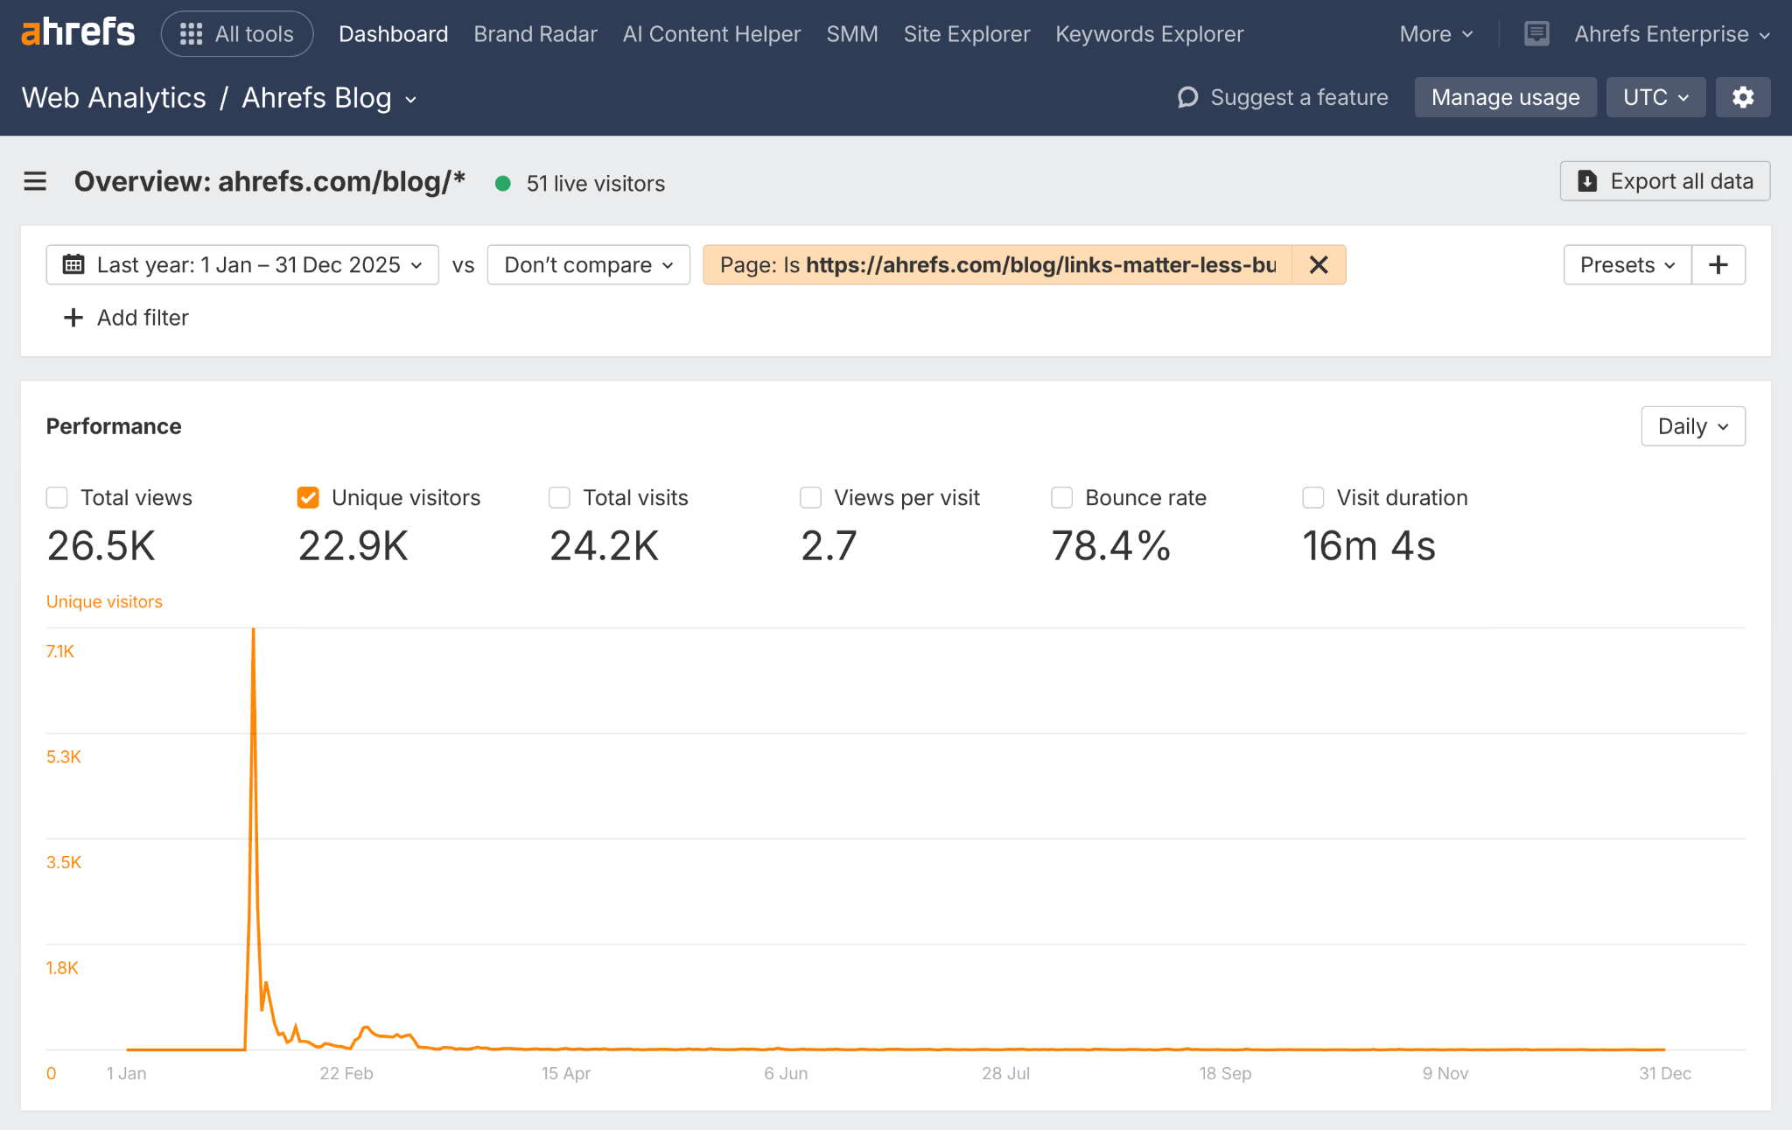
Task: Click the calendar icon in date filter
Action: 75,264
